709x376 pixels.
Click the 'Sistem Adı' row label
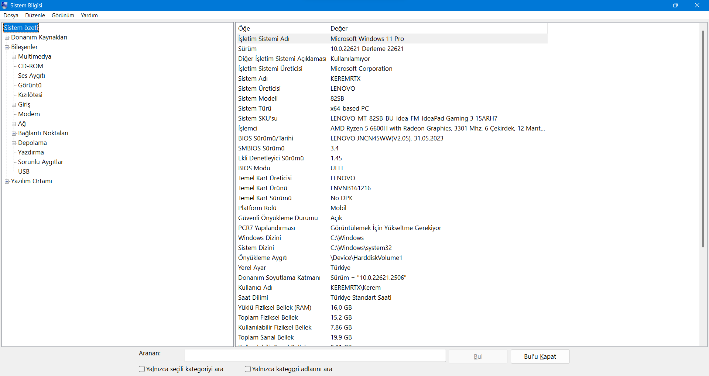[x=253, y=79]
